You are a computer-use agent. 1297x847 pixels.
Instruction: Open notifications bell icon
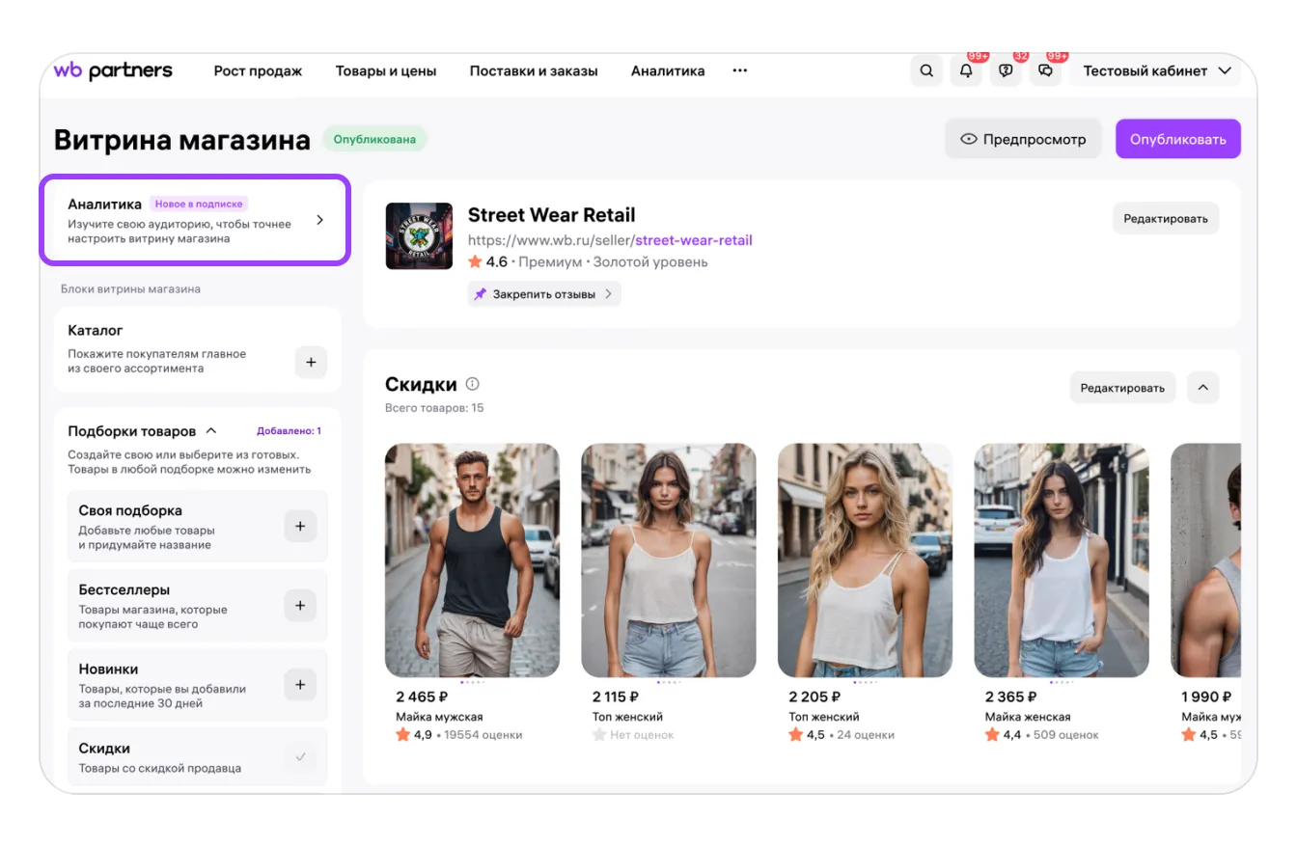pyautogui.click(x=966, y=71)
